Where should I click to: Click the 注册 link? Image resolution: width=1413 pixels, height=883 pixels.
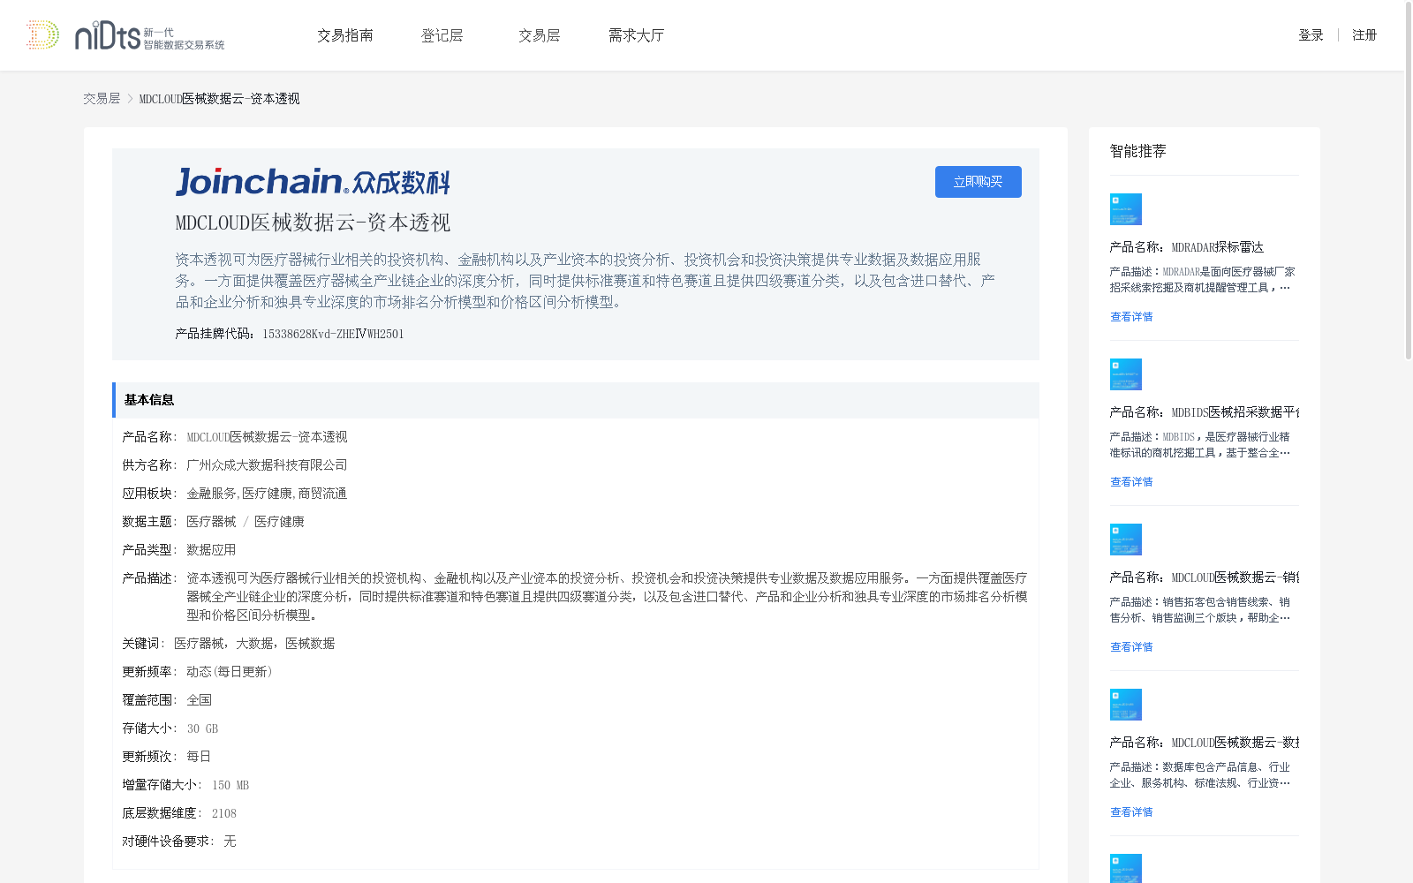pos(1364,35)
